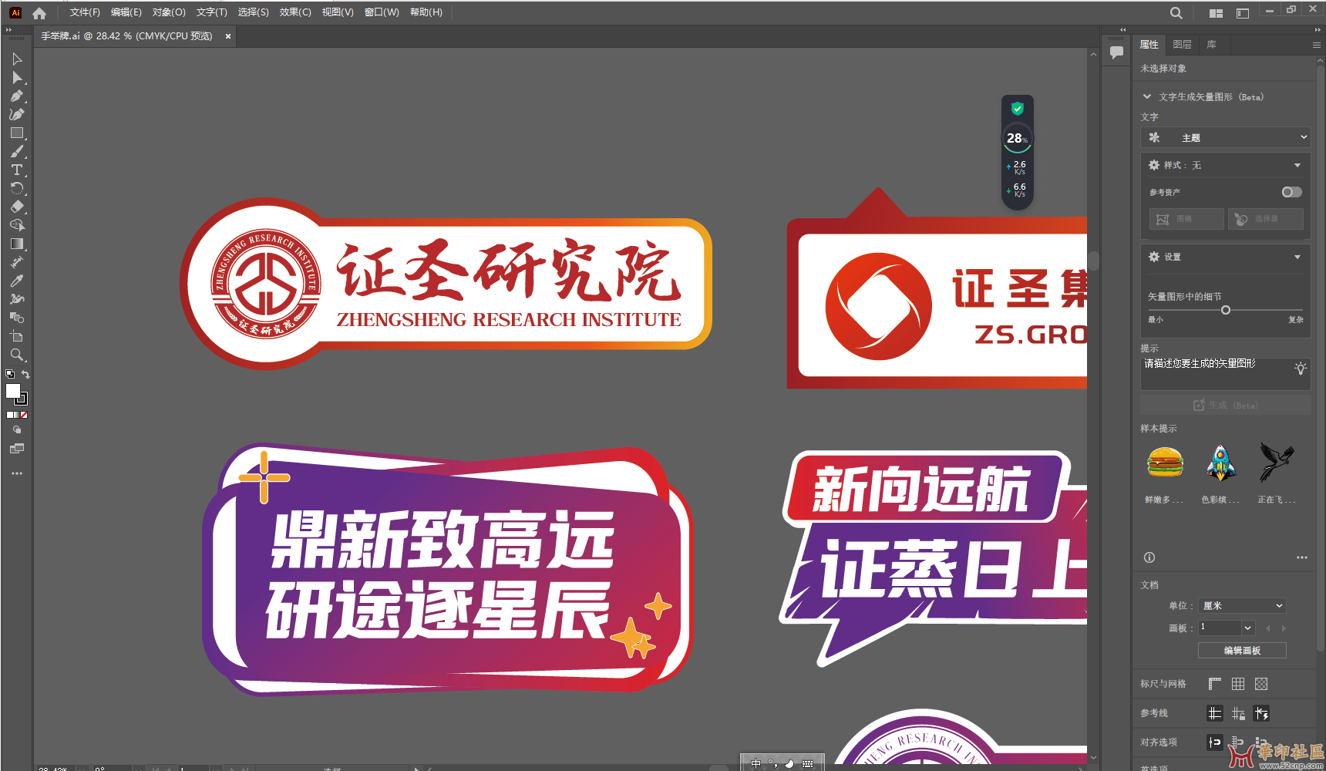This screenshot has width=1326, height=771.
Task: Open the 主题 type dropdown
Action: [1226, 137]
